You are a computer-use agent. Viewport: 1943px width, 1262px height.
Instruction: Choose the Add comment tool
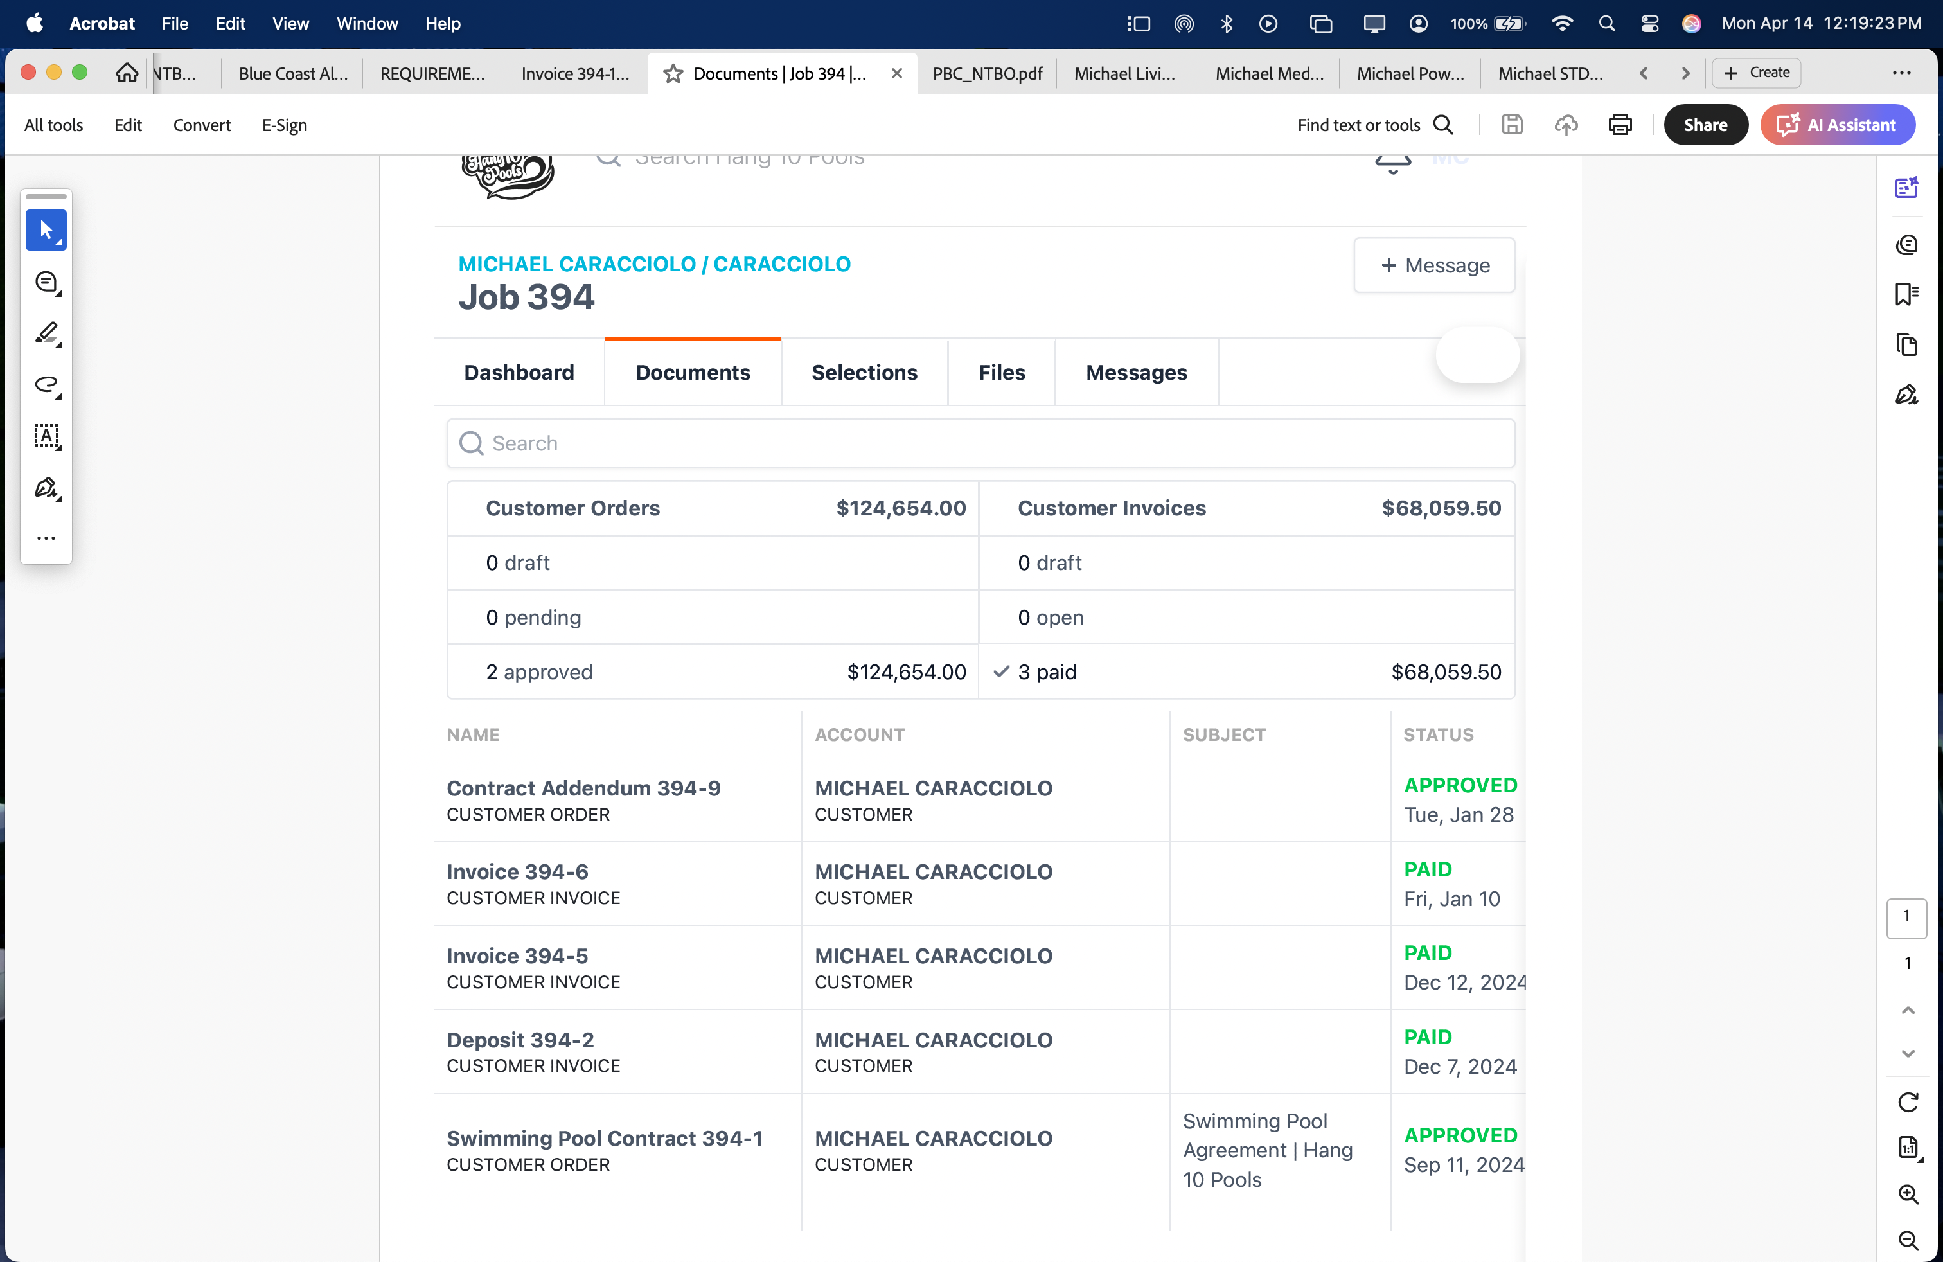(x=46, y=283)
